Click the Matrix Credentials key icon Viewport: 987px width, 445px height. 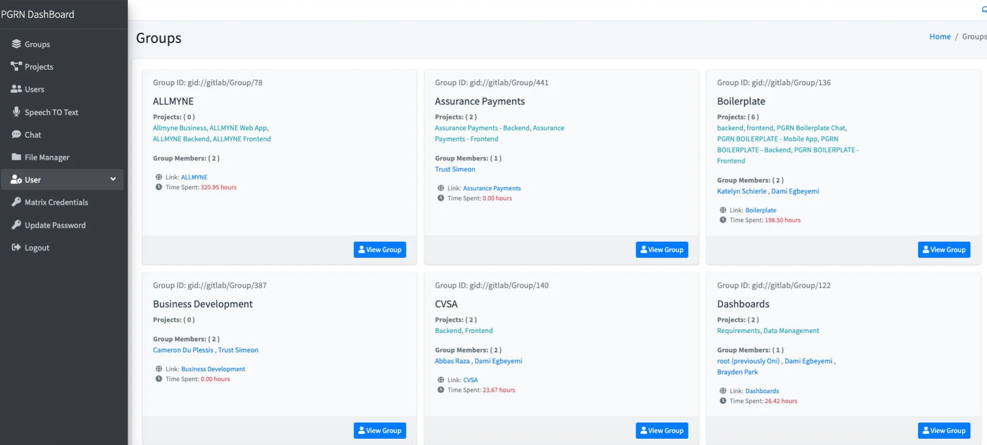[x=16, y=202]
